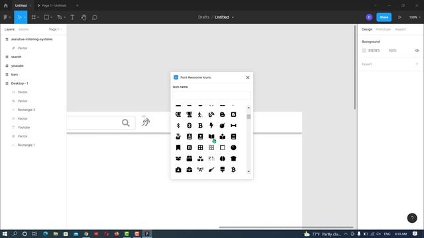424x238 pixels.
Task: Open the Move tools dropdown arrow
Action: point(25,18)
